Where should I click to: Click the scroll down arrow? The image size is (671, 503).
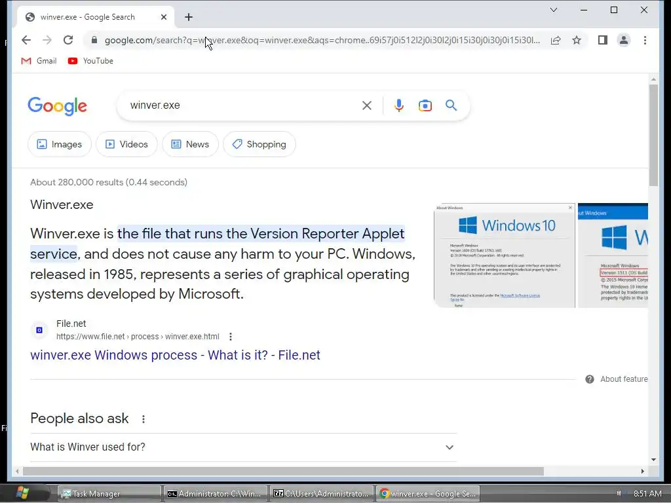pos(653,460)
